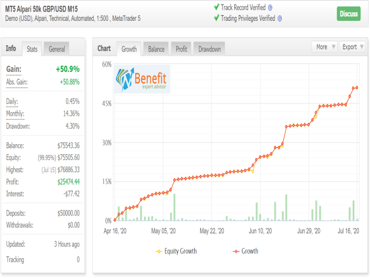The height and width of the screenshot is (278, 370).
Task: Click the last growth data point on chart
Action: [x=357, y=87]
